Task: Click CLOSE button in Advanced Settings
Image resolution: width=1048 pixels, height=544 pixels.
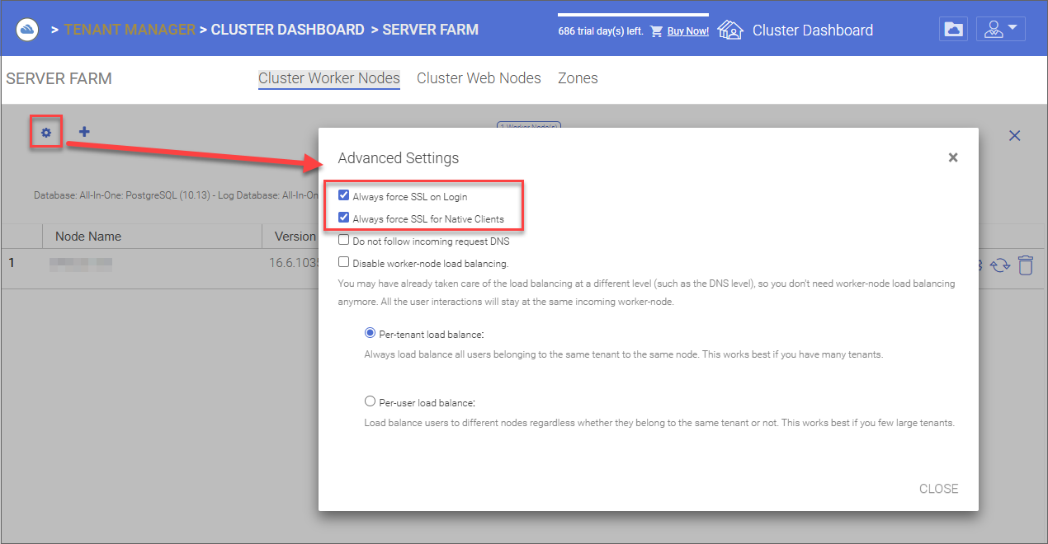Action: coord(939,489)
